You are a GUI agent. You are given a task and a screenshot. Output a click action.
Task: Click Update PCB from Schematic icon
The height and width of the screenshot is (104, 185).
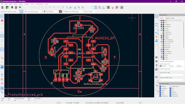coord(108,7)
